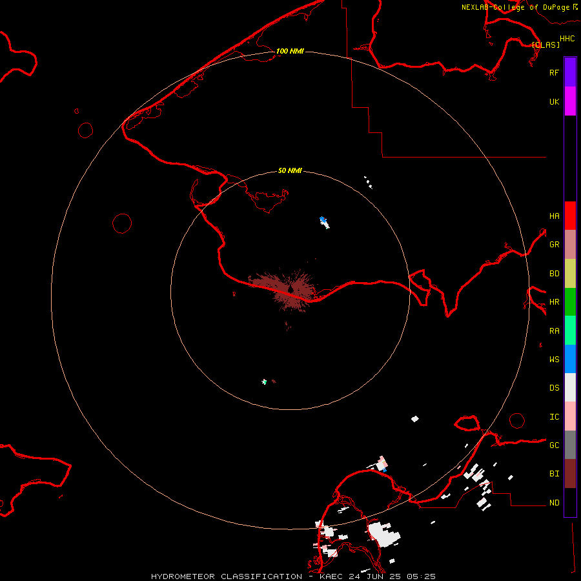Click the "HYDROMETEOR CLASSIFICATION" title text

227,576
